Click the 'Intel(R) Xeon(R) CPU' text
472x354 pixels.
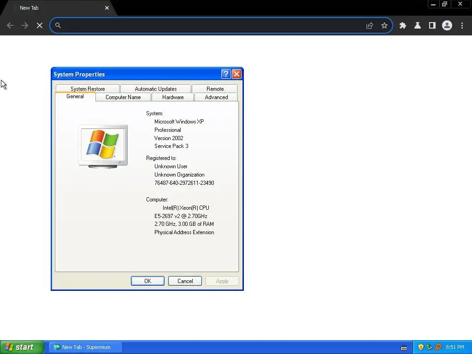186,208
